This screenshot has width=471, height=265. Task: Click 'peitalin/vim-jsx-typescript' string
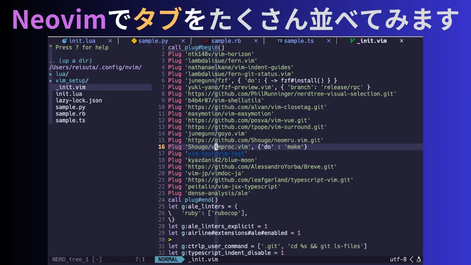233,187
